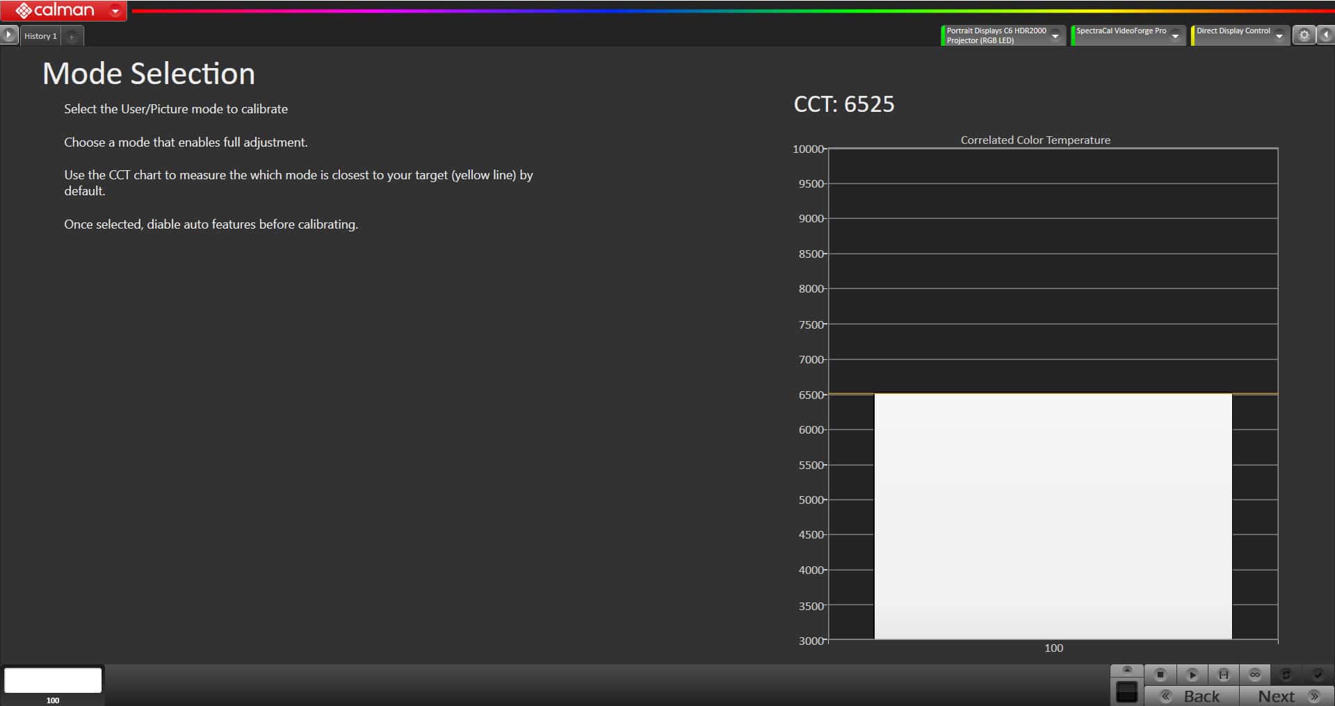This screenshot has width=1335, height=706.
Task: Open Portrait Displays C6 HDR2000 meter dropdown
Action: click(1055, 36)
